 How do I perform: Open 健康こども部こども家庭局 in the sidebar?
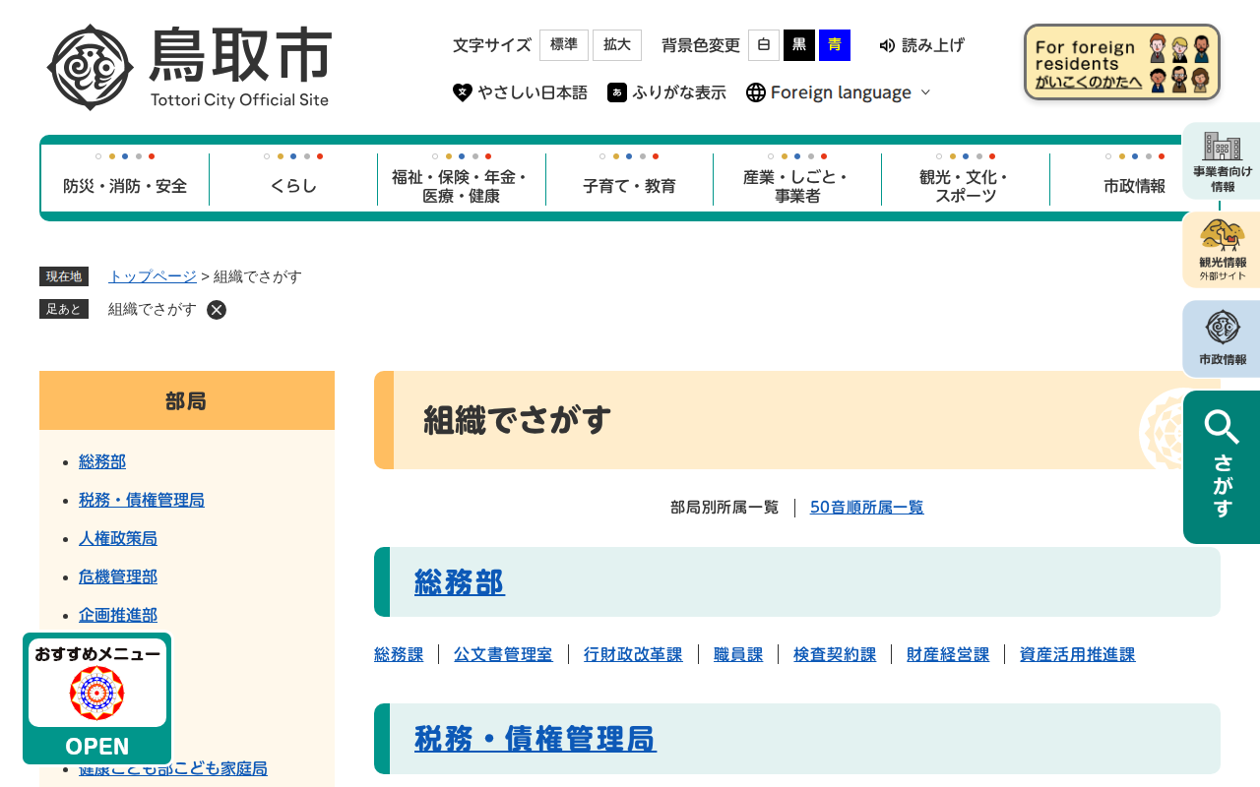click(x=173, y=769)
